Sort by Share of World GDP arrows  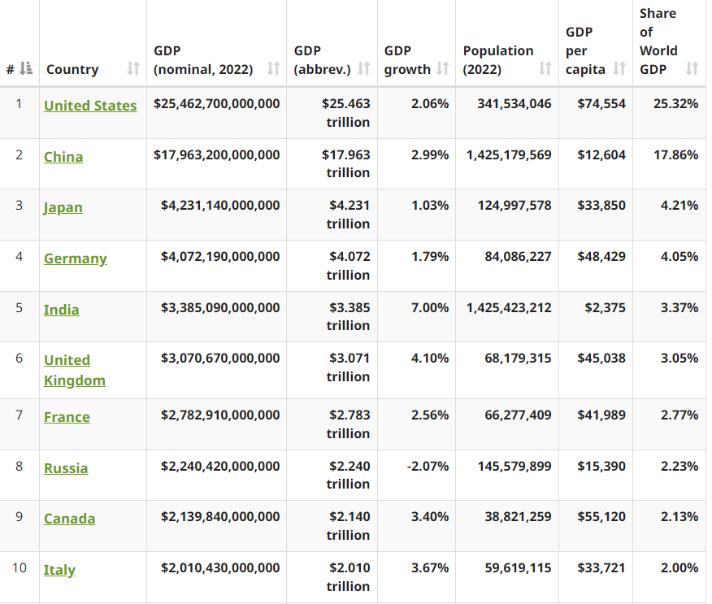point(692,69)
